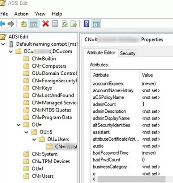Select CN=Managed Service Accounts node
Screen dimensions: 173x183
click(55, 103)
